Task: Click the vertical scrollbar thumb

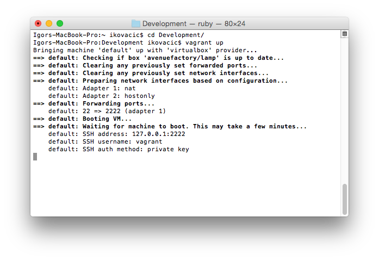Action: pos(344,199)
